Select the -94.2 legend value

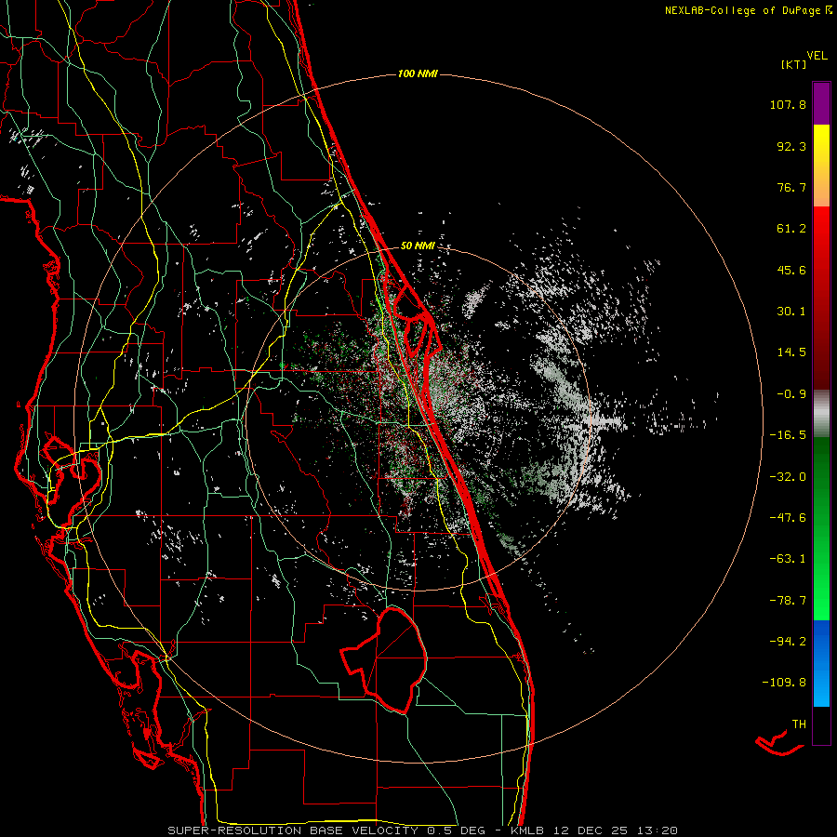coord(788,641)
